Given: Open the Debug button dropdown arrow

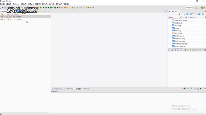Looking at the screenshot, I should [x=48, y=8].
